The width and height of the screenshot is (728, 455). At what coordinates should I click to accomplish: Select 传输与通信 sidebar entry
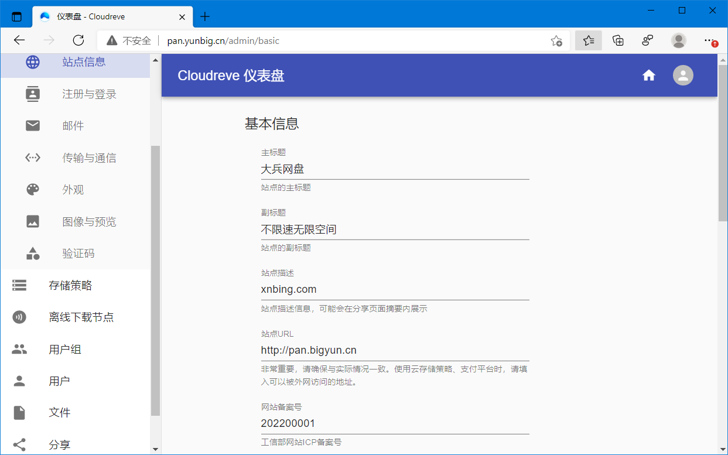tap(89, 158)
